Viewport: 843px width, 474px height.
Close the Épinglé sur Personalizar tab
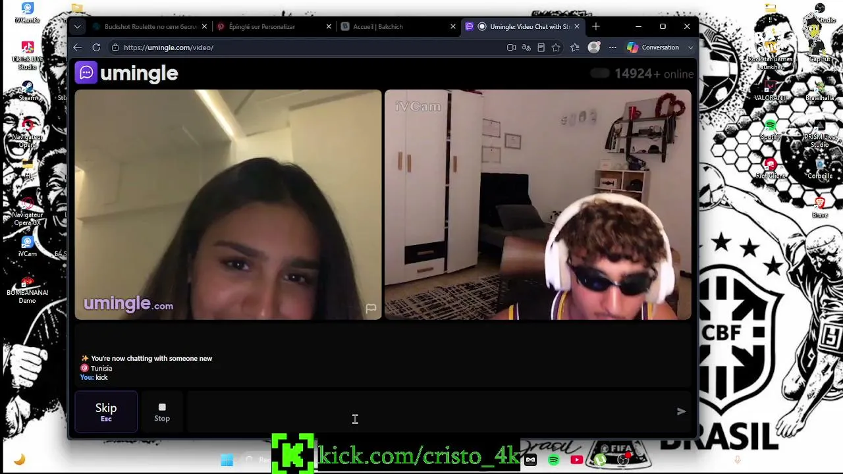click(x=329, y=26)
